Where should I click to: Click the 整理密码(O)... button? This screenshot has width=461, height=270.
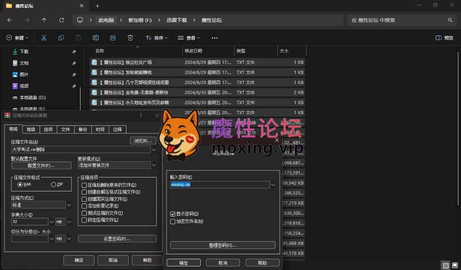(222, 245)
